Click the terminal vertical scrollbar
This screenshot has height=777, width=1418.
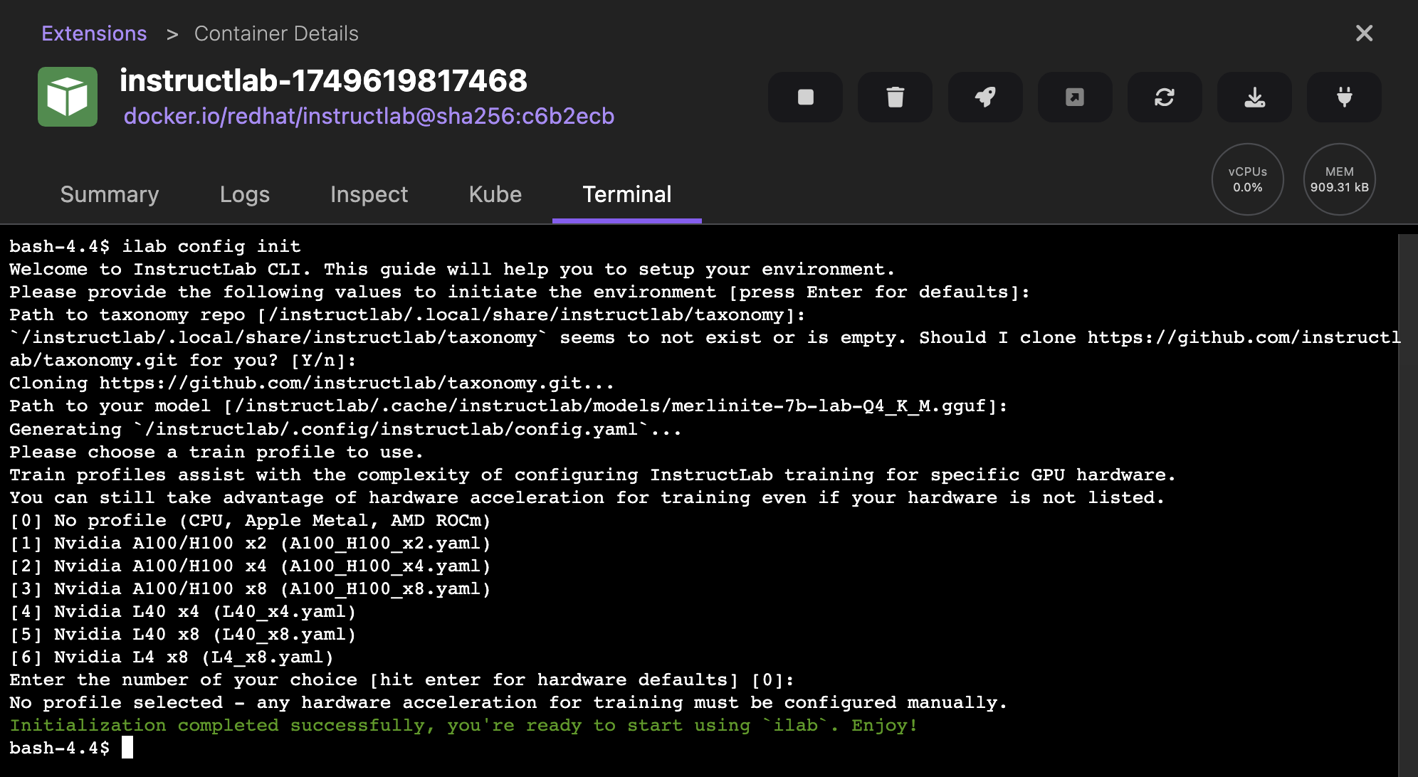1407,505
